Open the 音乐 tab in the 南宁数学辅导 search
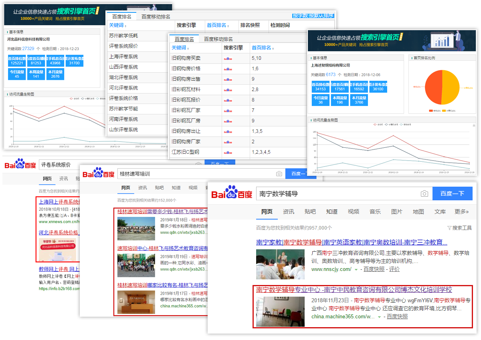The image size is (481, 340). (x=375, y=212)
